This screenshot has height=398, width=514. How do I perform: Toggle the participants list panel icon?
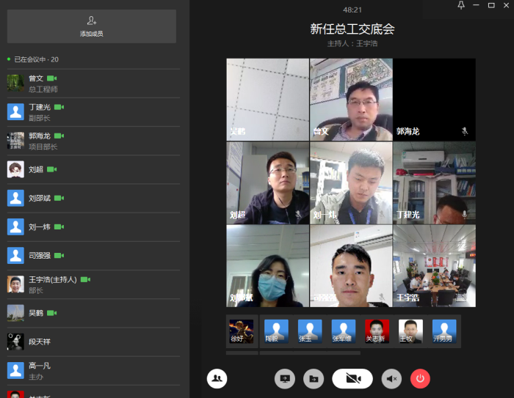tap(217, 378)
